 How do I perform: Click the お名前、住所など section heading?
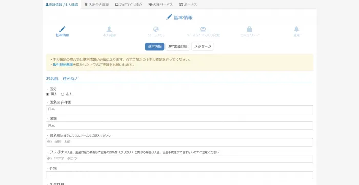click(x=63, y=79)
